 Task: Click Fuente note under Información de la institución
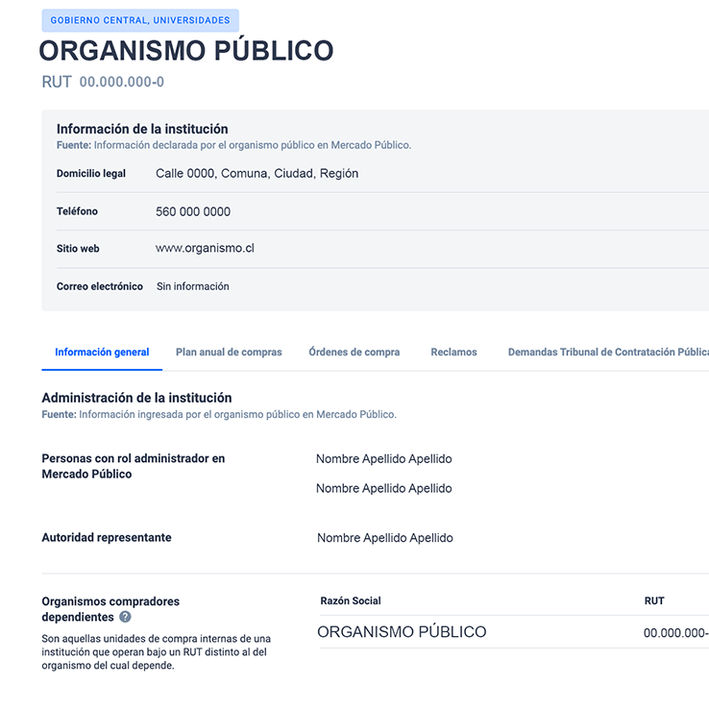(x=233, y=145)
